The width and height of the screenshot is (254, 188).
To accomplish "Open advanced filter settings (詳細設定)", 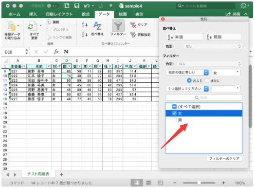I will (133, 35).
